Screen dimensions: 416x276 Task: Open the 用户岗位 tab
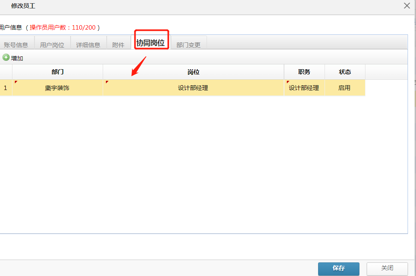52,44
